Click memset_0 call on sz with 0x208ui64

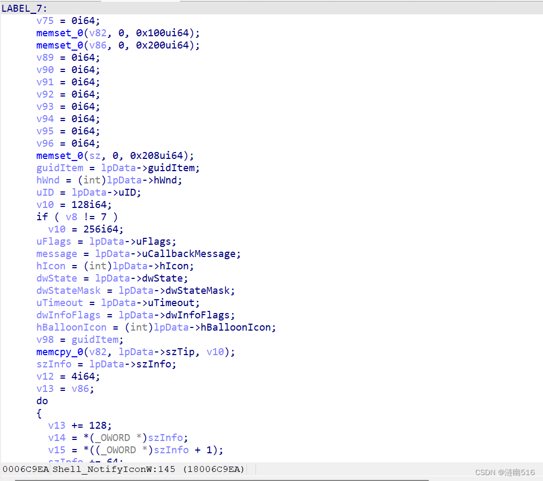[115, 156]
